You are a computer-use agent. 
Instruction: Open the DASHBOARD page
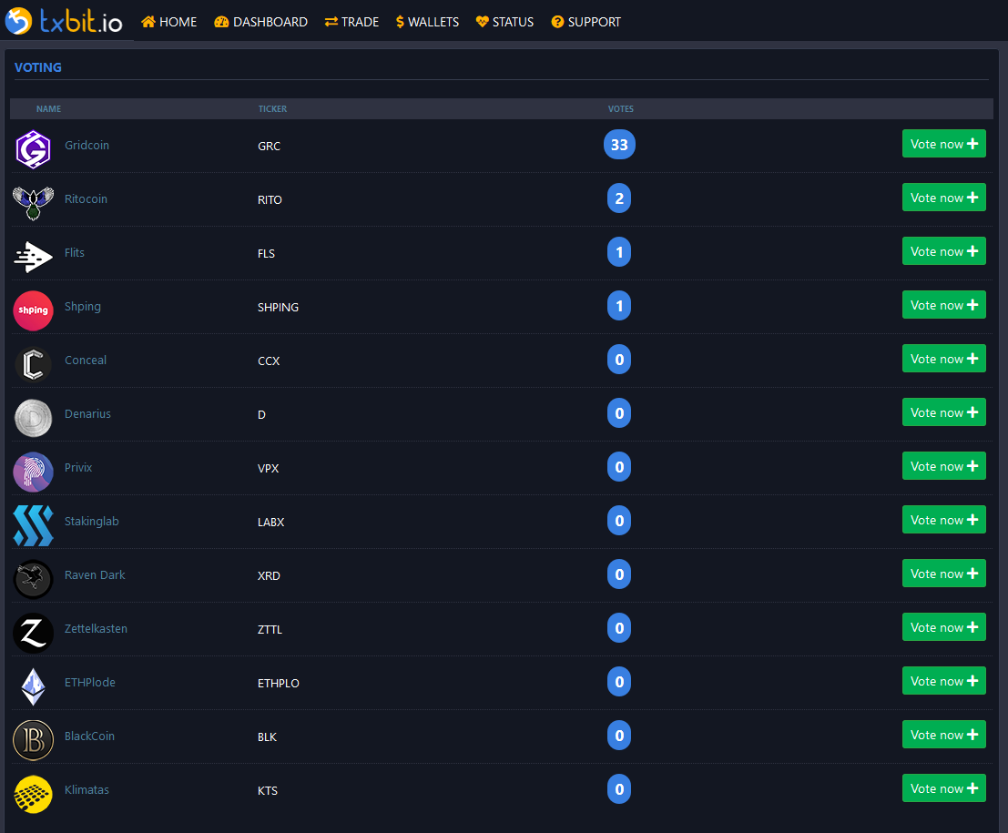(x=261, y=22)
